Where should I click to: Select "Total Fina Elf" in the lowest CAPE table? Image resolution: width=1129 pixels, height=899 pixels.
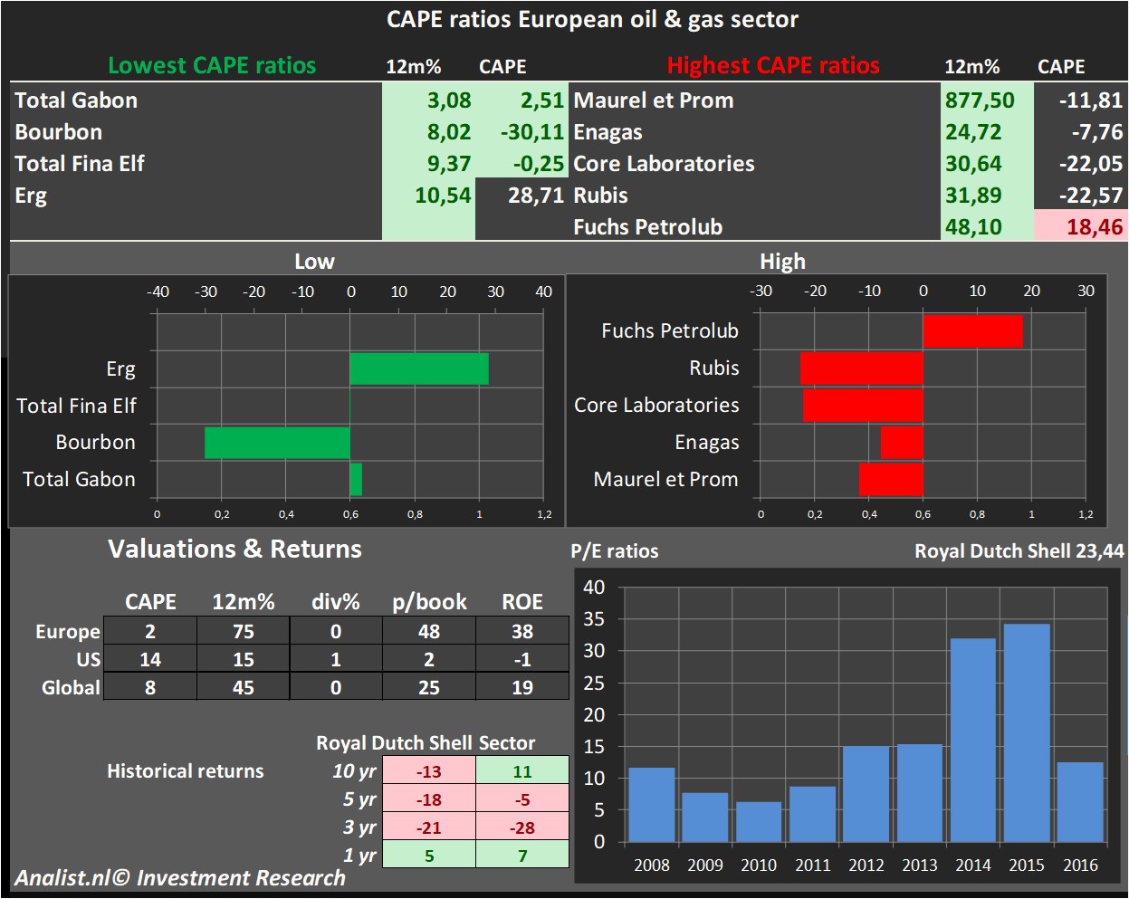click(80, 164)
